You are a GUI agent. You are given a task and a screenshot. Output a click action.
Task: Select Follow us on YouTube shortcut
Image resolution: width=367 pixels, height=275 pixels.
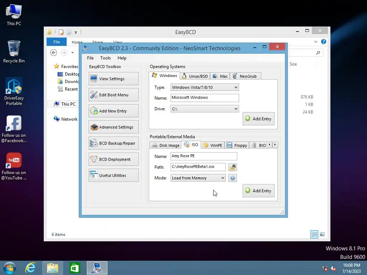click(x=14, y=166)
